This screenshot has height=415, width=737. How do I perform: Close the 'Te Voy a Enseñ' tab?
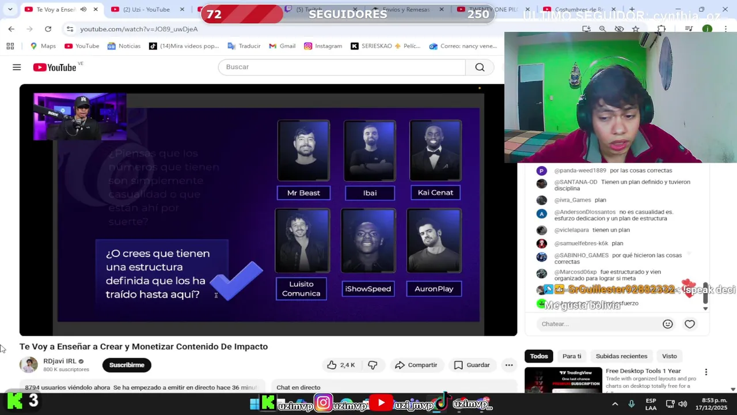[x=96, y=9]
